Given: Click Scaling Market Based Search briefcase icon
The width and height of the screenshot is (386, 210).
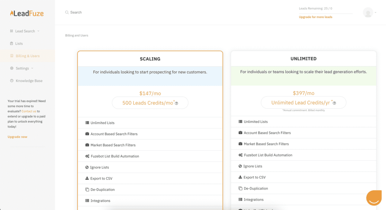Looking at the screenshot, I should click(87, 145).
